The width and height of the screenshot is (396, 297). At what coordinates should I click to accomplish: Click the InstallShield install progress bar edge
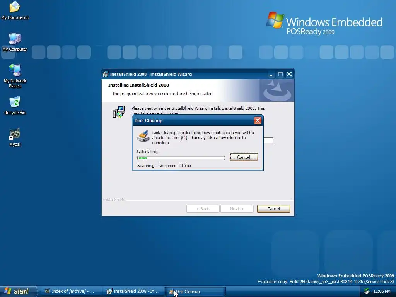(x=268, y=140)
